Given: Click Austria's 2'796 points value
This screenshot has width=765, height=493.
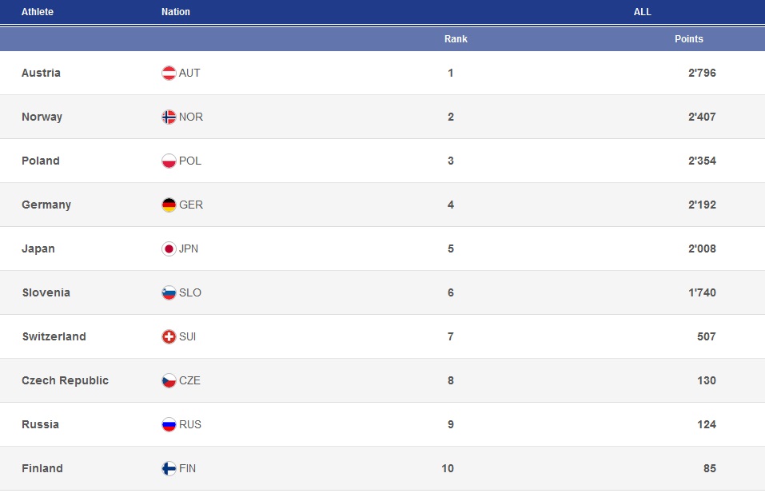Looking at the screenshot, I should point(700,73).
